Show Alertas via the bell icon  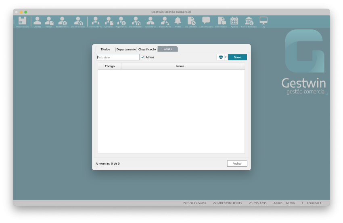(178, 22)
